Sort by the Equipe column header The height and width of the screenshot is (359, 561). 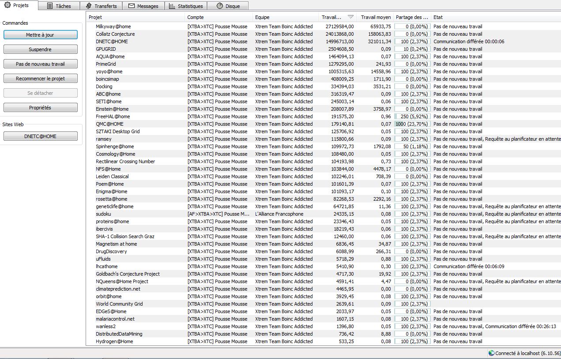(x=286, y=17)
